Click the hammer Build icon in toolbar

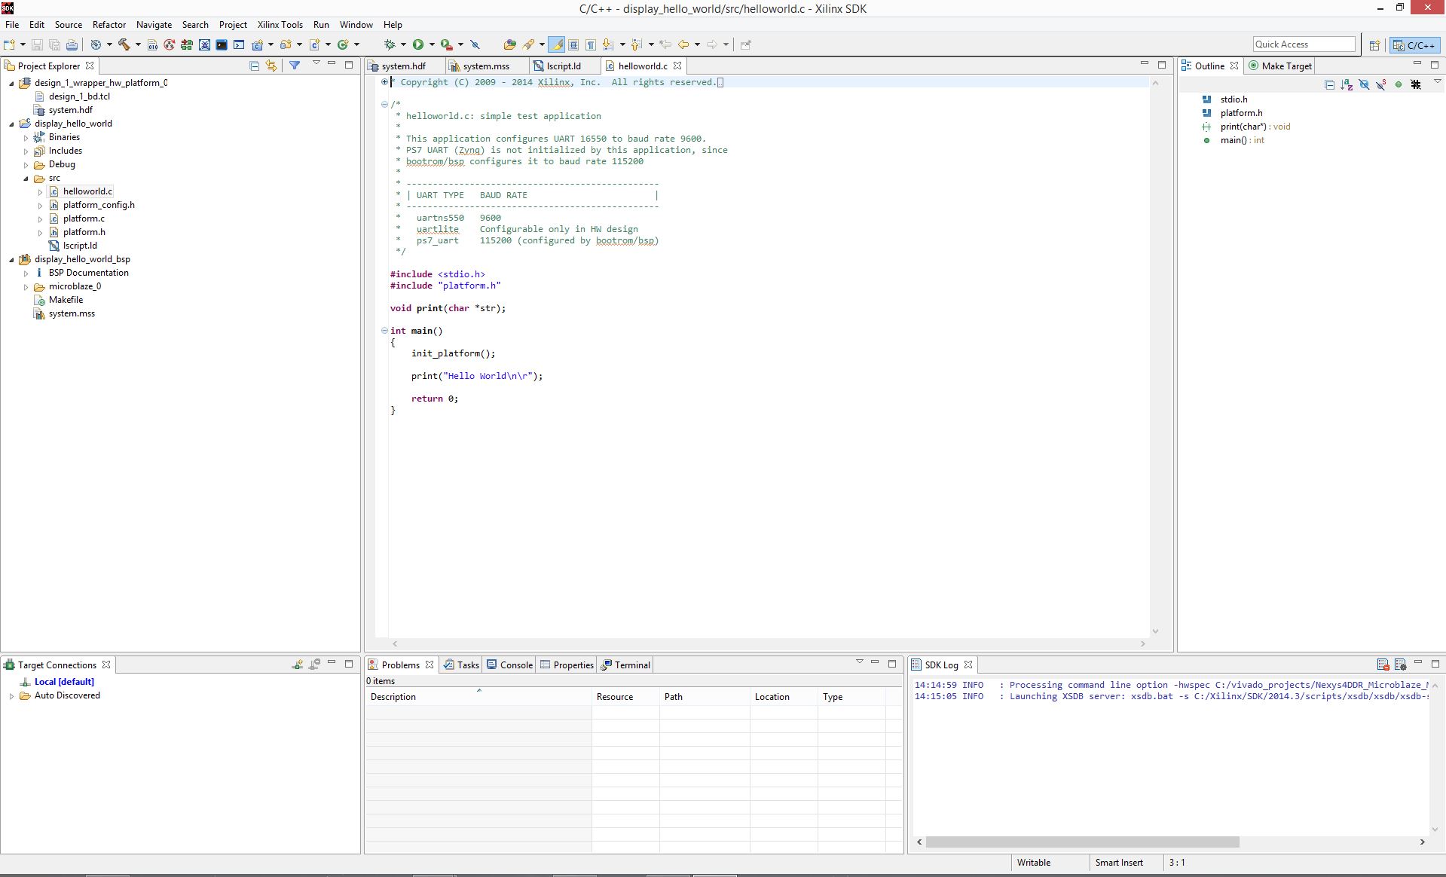(x=124, y=44)
